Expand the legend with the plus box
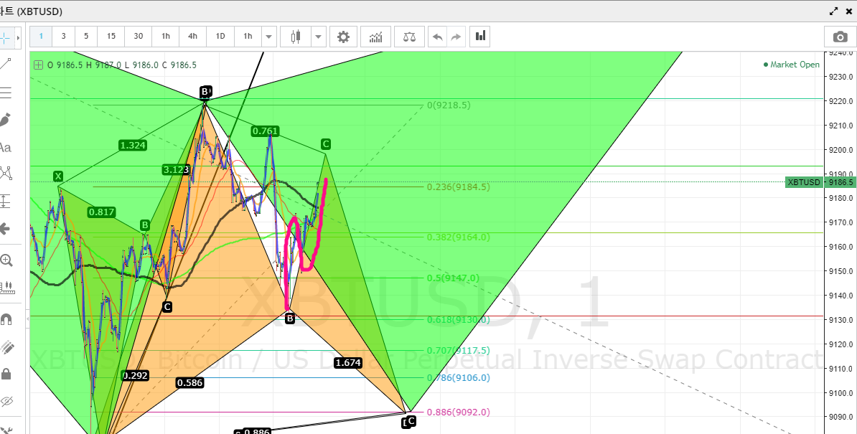The image size is (857, 434). (x=38, y=65)
